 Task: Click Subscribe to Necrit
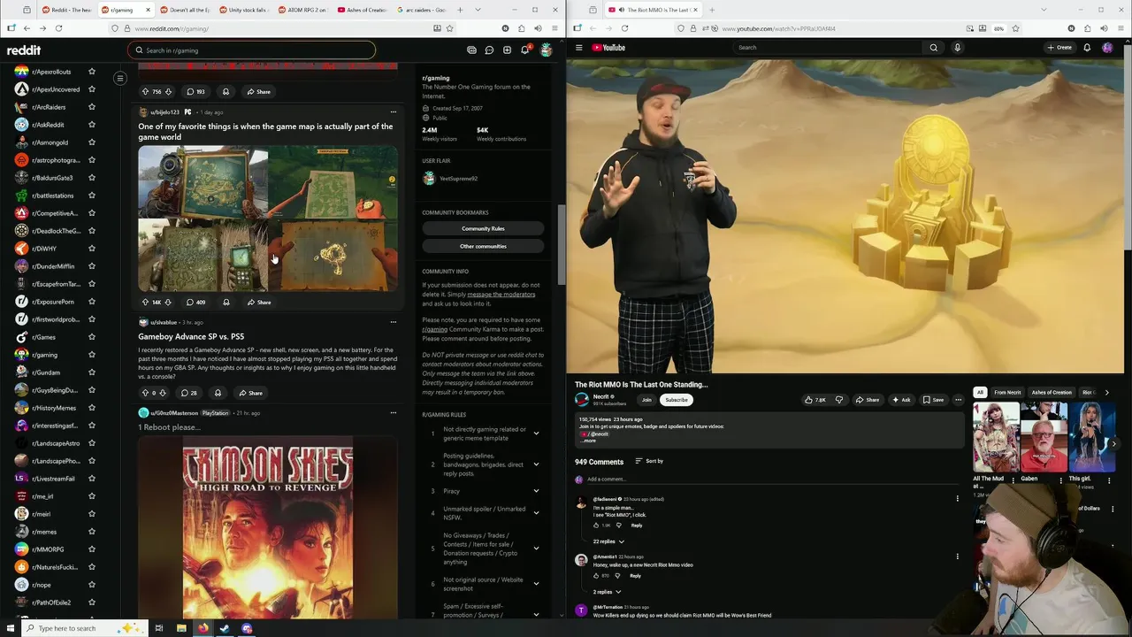(x=677, y=400)
